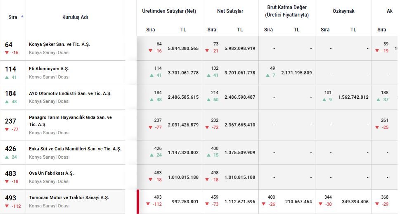The width and height of the screenshot is (400, 214).
Task: Sort by the Kuruluş Adı column header
Action: click(x=75, y=17)
